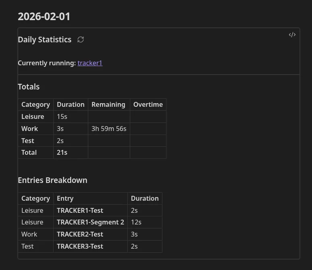Click the Currently running label
The height and width of the screenshot is (270, 312).
[47, 63]
